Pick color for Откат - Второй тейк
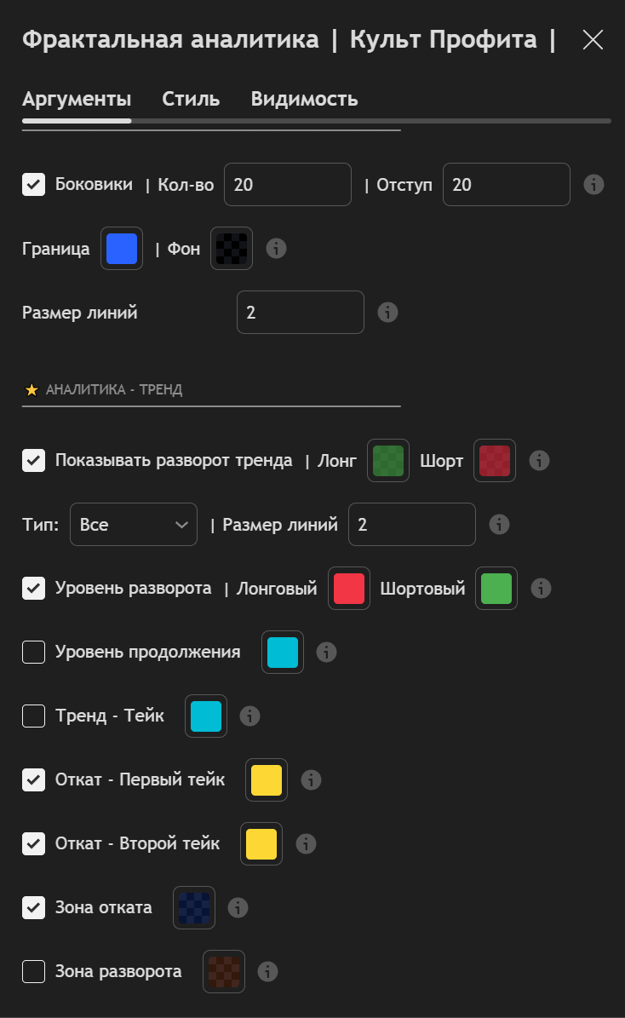Viewport: 625px width, 1018px height. coord(261,843)
